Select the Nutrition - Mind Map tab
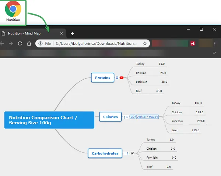The image size is (221, 176). [x=29, y=33]
